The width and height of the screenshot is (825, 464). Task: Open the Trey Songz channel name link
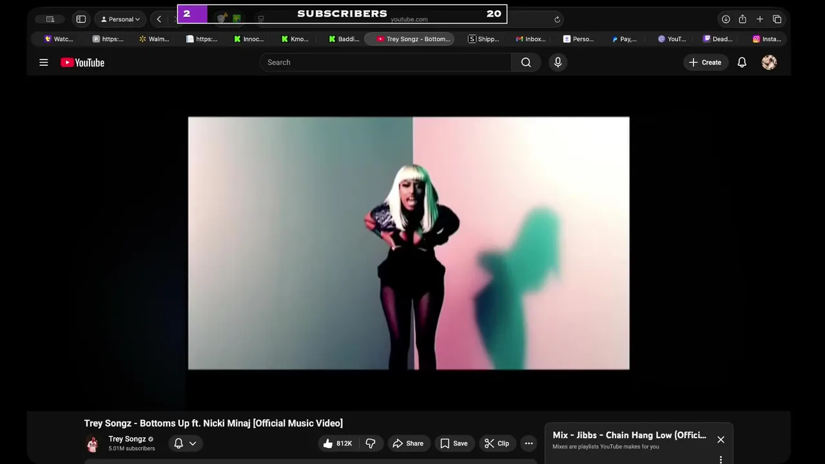click(127, 439)
